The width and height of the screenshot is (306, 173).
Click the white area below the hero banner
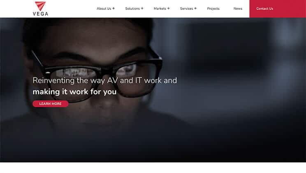coord(153,168)
